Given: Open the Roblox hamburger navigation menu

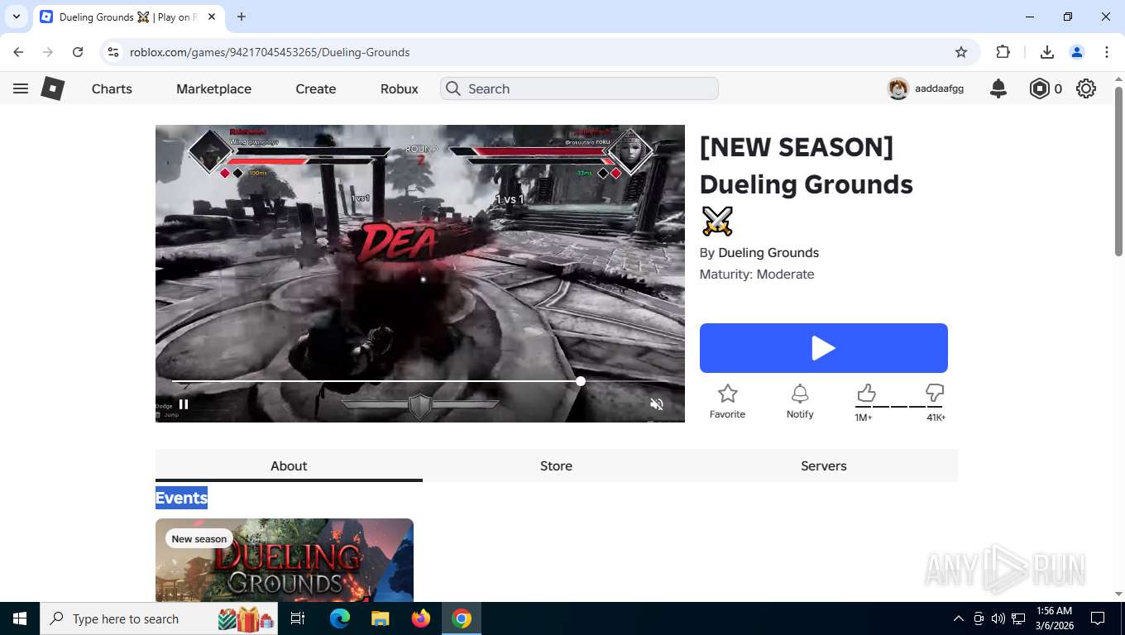Looking at the screenshot, I should point(21,88).
